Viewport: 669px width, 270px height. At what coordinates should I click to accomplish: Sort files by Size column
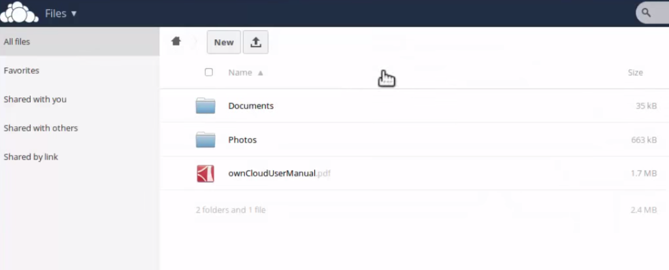click(635, 73)
